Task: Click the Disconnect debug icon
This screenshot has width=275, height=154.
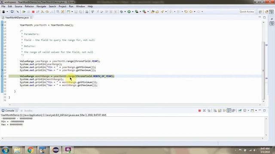Action: pos(38,12)
